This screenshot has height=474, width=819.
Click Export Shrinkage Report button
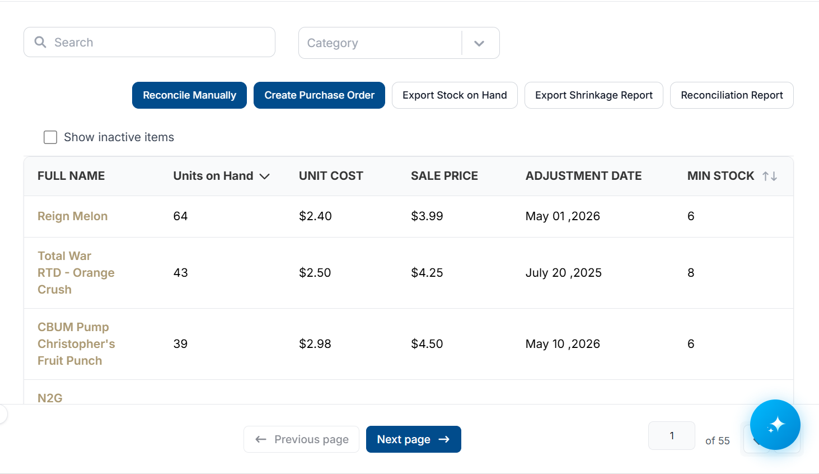click(594, 95)
